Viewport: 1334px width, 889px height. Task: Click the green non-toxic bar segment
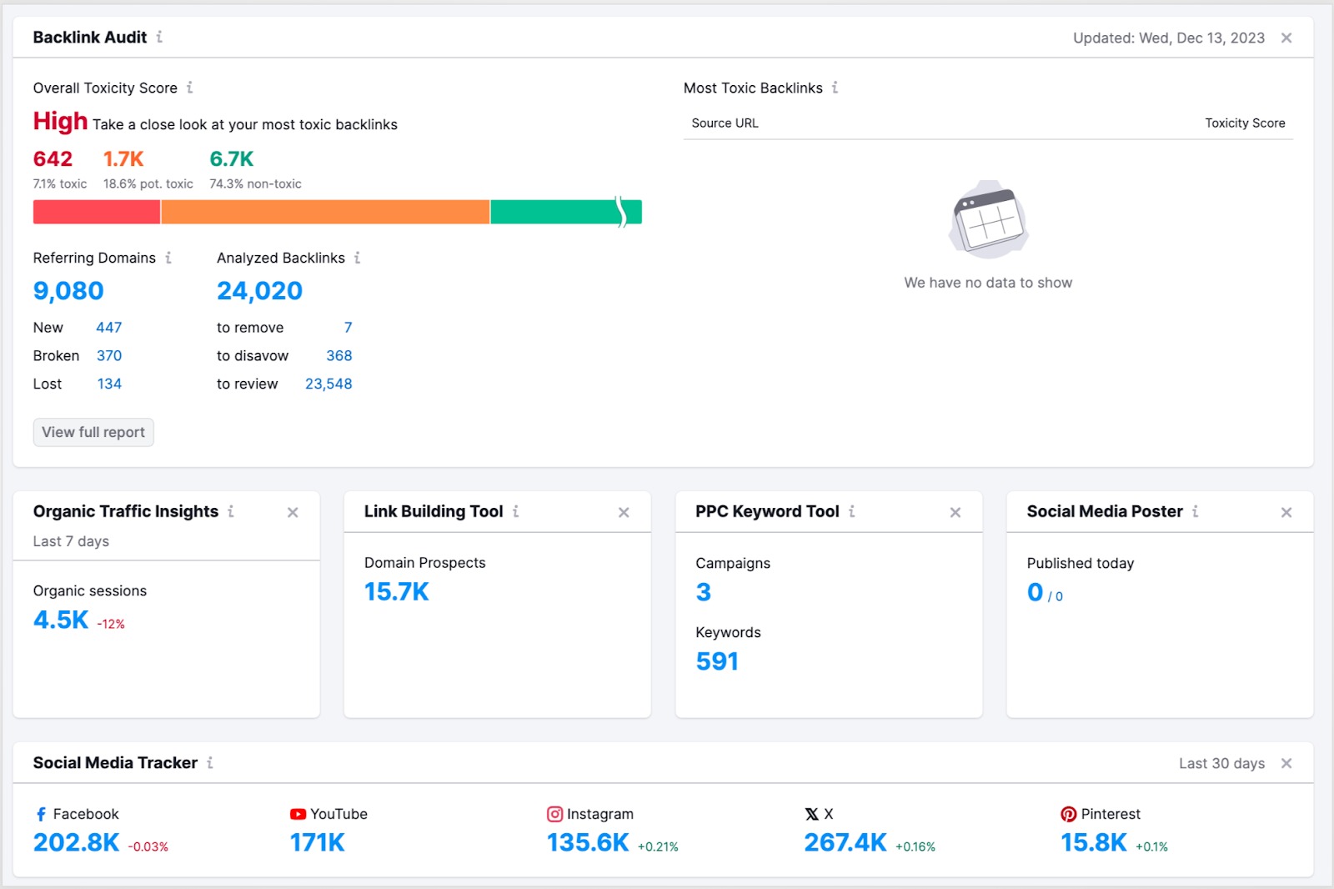pyautogui.click(x=566, y=212)
